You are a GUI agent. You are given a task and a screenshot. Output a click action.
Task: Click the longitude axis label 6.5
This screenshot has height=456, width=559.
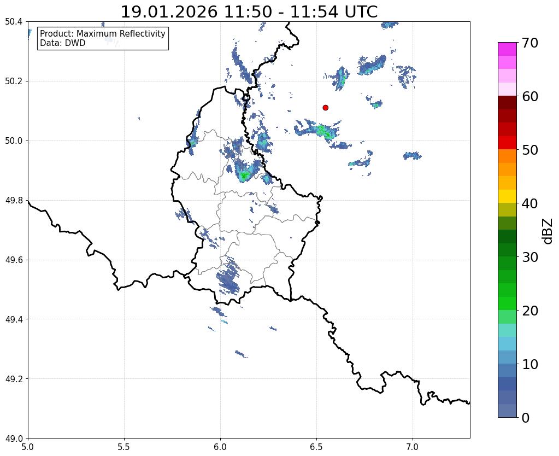tap(316, 447)
